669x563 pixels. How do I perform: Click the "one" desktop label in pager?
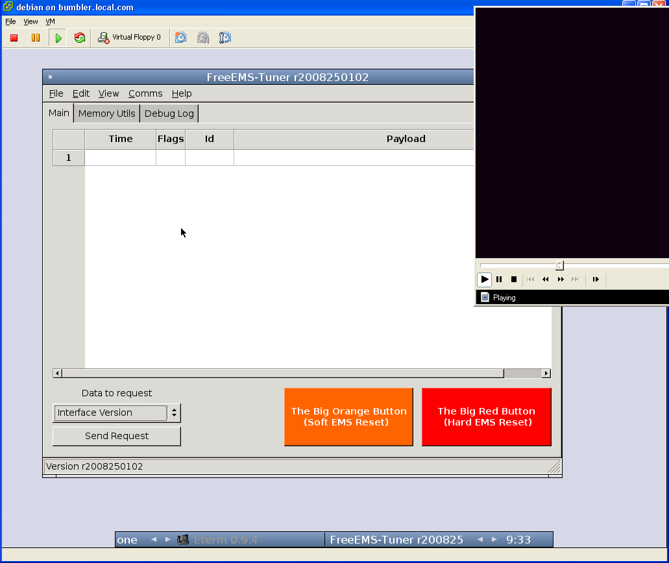tap(127, 540)
